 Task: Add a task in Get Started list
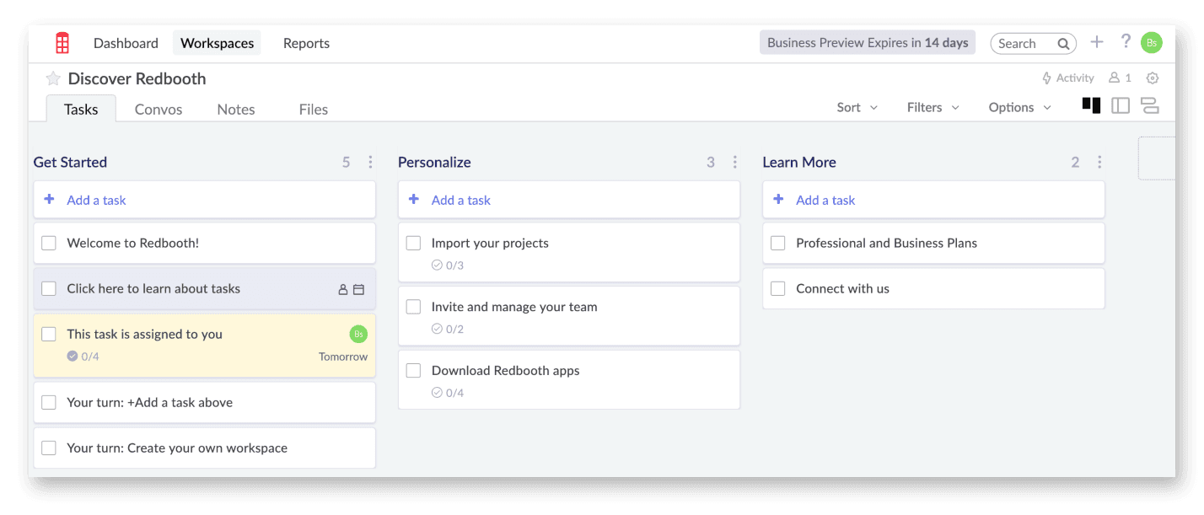pyautogui.click(x=205, y=200)
